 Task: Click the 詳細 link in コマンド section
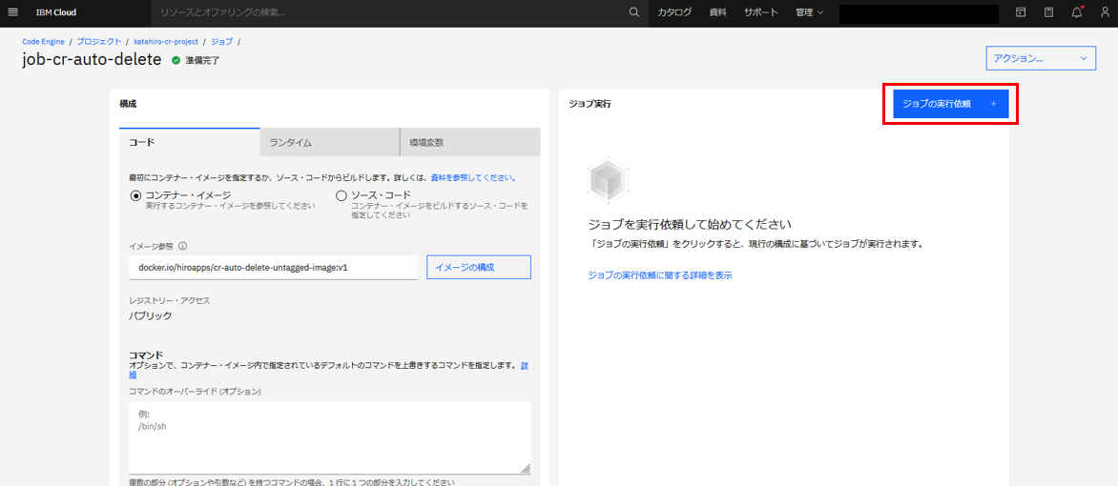tap(524, 365)
